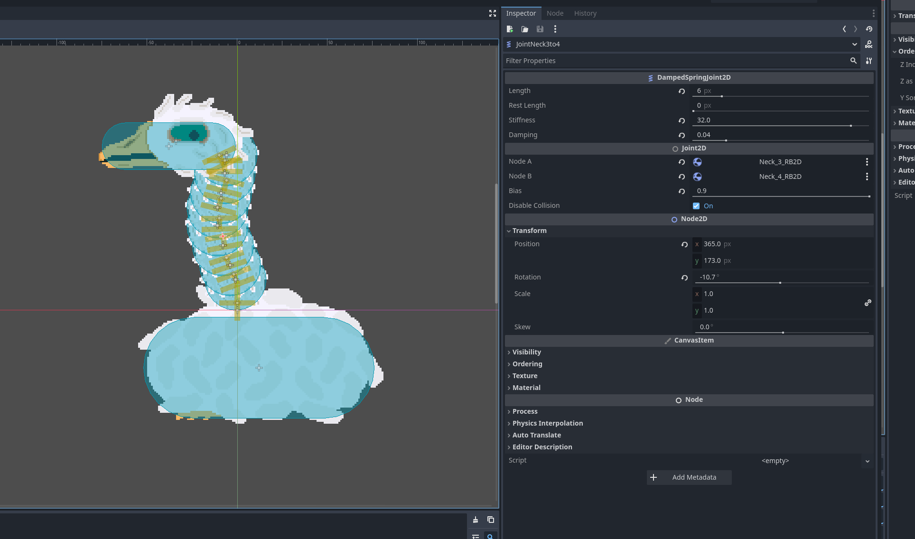Click the load resource folder icon
This screenshot has height=539, width=915.
point(525,29)
